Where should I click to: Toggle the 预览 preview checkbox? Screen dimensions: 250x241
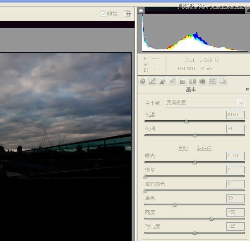click(x=103, y=14)
